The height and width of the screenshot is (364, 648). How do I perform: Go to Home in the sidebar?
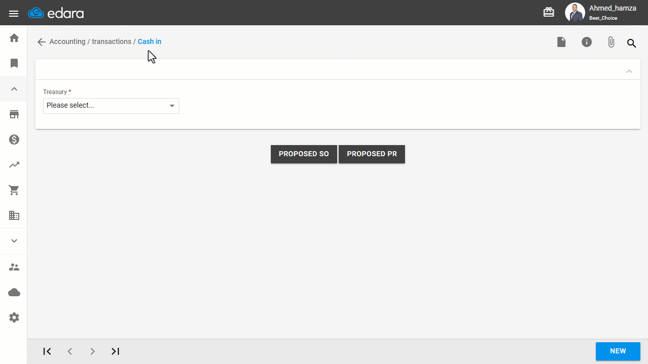(14, 38)
